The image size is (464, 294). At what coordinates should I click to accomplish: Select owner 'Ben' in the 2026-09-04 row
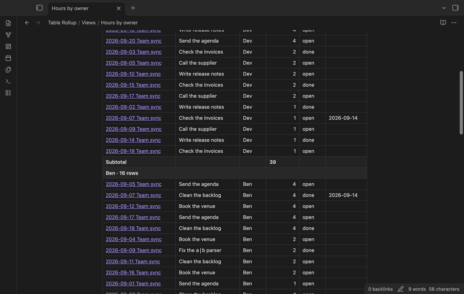pyautogui.click(x=247, y=239)
